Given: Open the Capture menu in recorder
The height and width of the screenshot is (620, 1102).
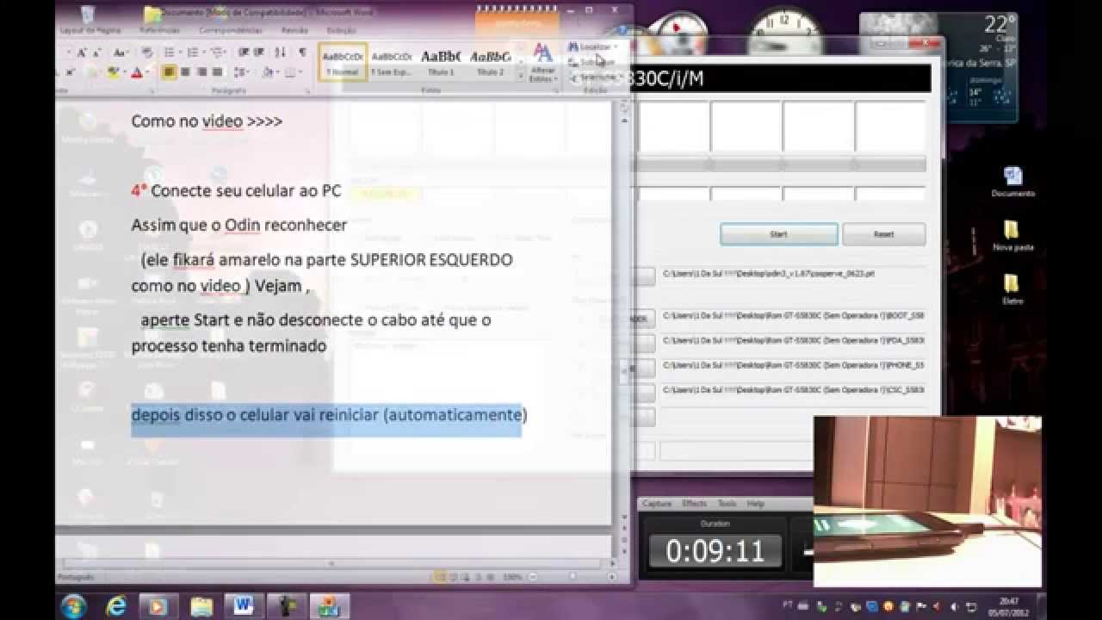Looking at the screenshot, I should pos(657,504).
